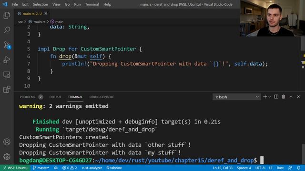Click the VS Code logo icon
This screenshot has height=171, width=305.
click(5, 4)
